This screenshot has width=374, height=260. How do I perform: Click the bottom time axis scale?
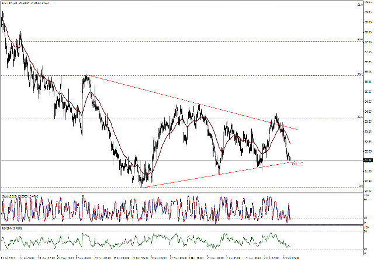(175, 257)
